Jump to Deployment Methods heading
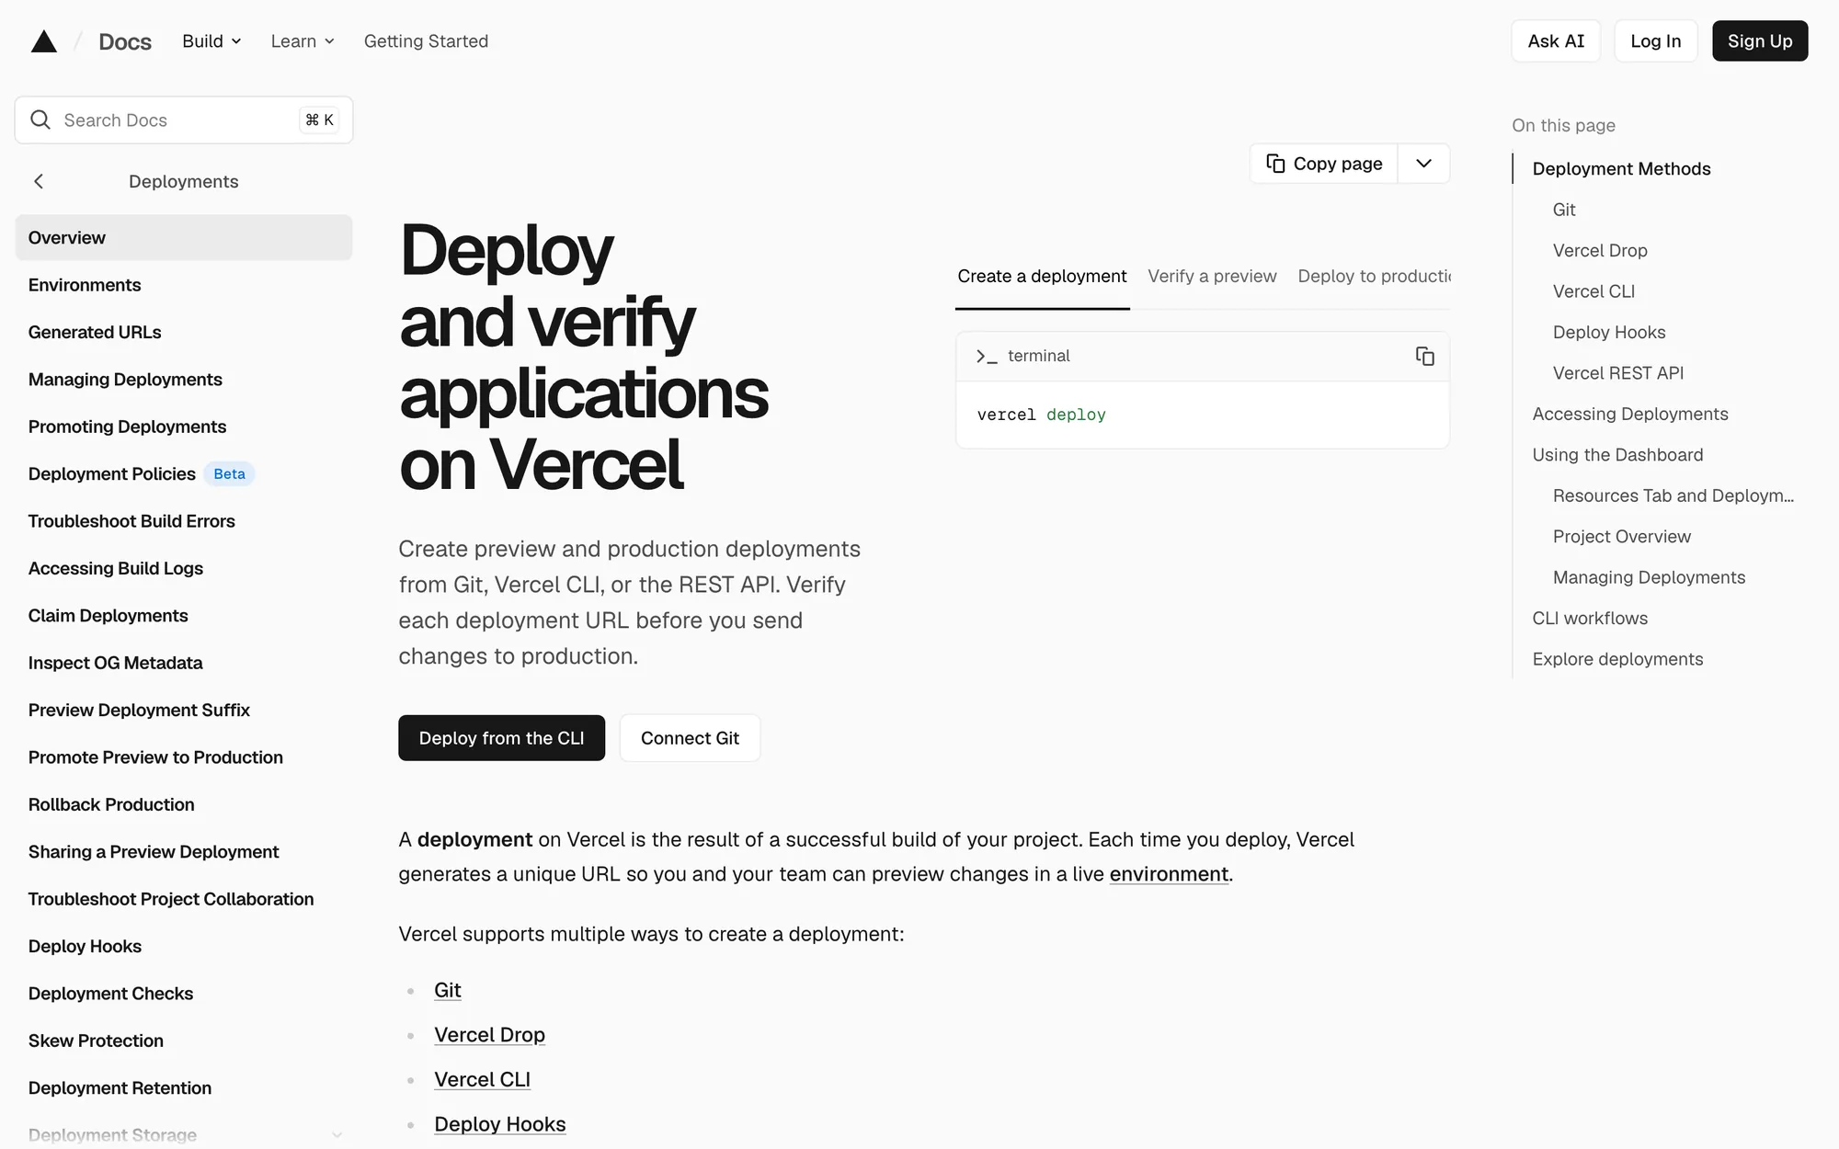This screenshot has height=1149, width=1839. 1621,169
